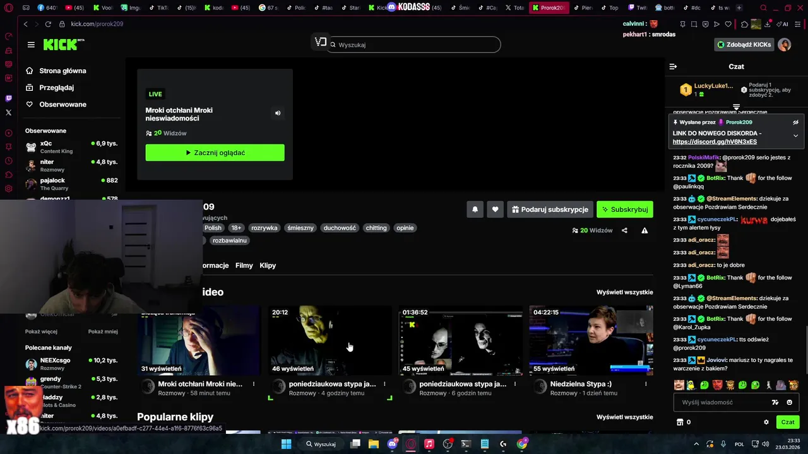Viewport: 808px width, 454px height.
Task: Switch to the Filmy tab
Action: pyautogui.click(x=244, y=265)
